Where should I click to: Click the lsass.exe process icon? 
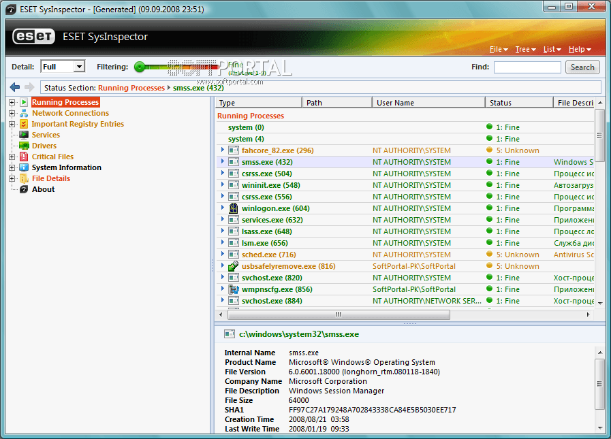[234, 231]
